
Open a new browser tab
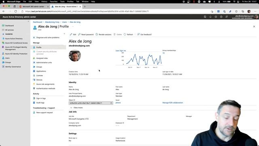coord(85,6)
